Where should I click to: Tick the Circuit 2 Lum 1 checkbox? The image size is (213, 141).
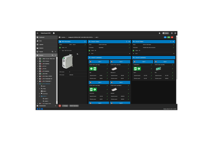135,62
